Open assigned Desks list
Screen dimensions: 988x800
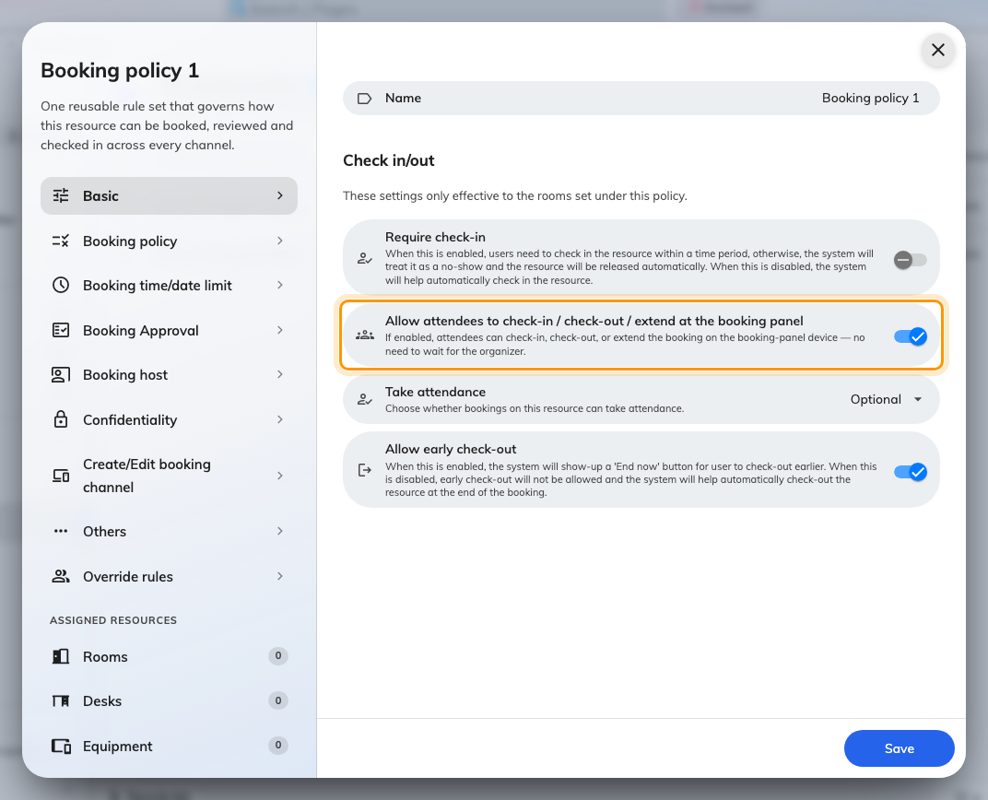pyautogui.click(x=169, y=701)
